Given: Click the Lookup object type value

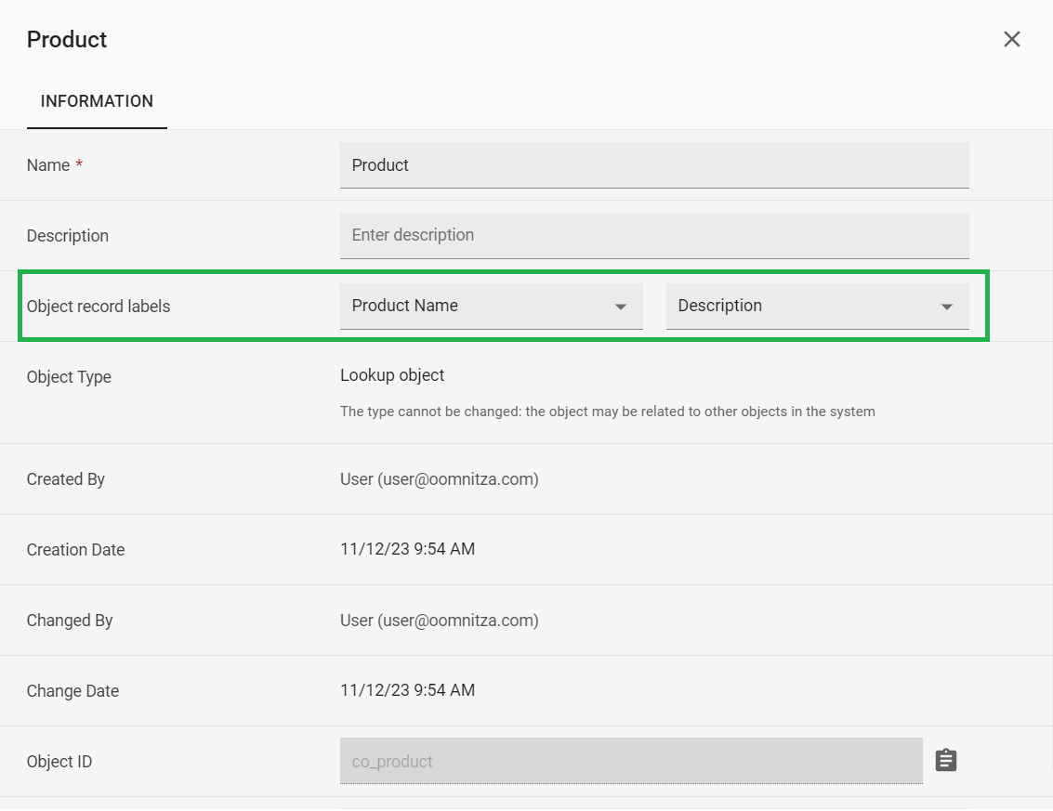Looking at the screenshot, I should point(392,375).
